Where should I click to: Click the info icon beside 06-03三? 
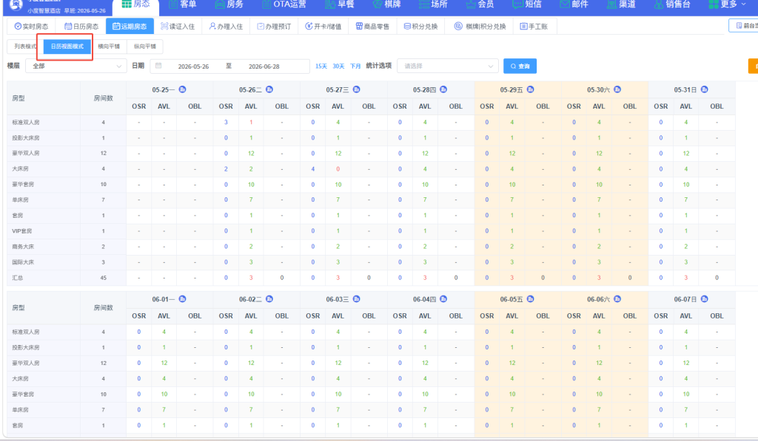point(356,299)
